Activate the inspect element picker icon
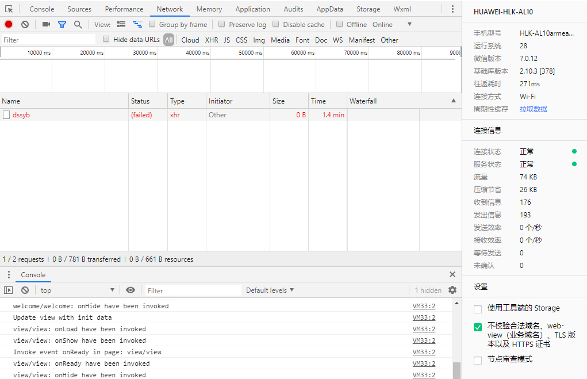 (x=9, y=9)
